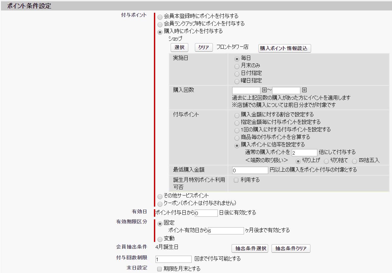Click the 選択 shop button

tap(179, 47)
